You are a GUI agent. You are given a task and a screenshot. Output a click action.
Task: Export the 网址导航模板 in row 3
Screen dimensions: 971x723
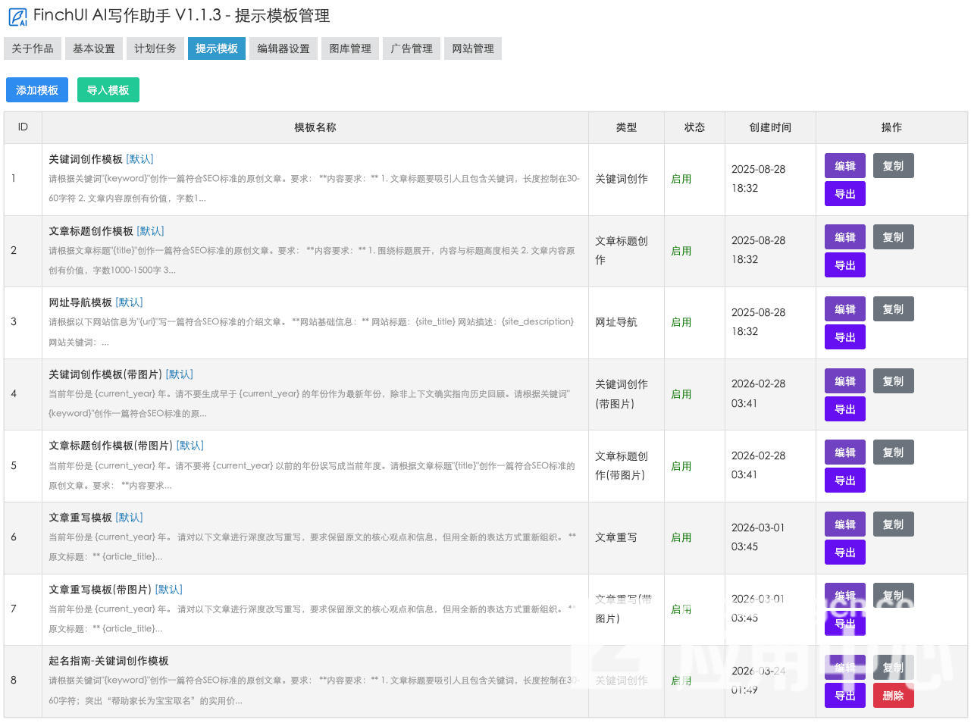(844, 337)
